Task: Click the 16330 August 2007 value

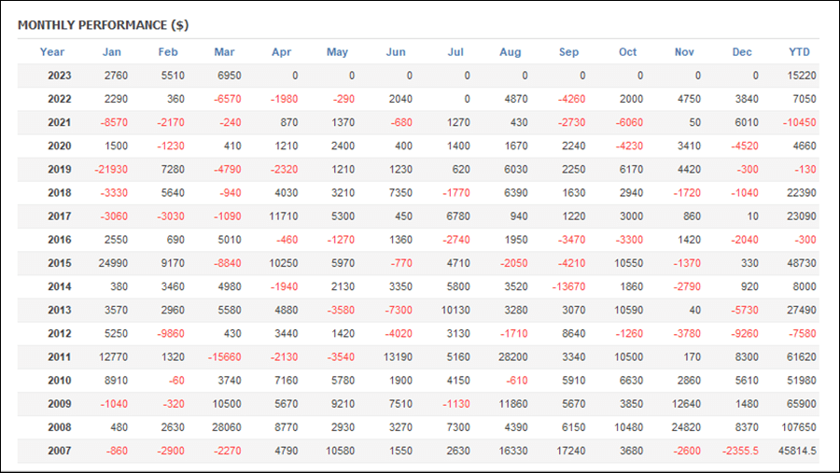Action: 513,451
